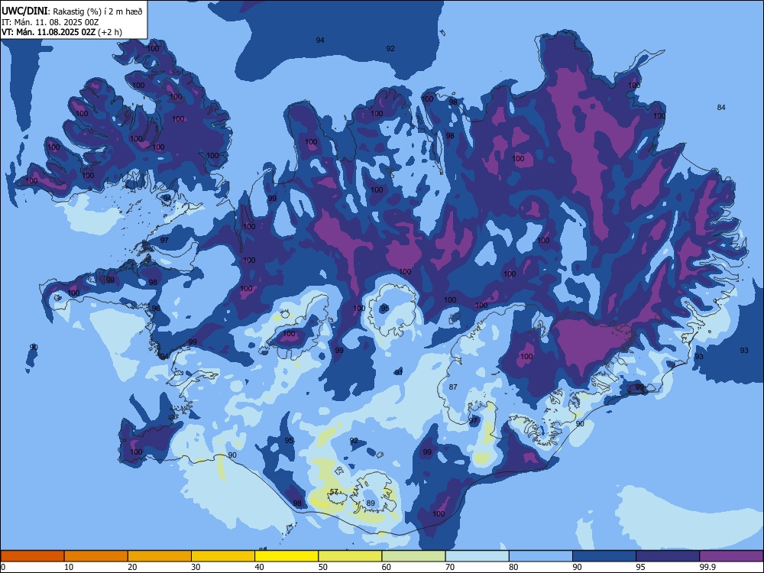The width and height of the screenshot is (764, 573).
Task: Click the legend scale label 10
Action: (x=69, y=567)
